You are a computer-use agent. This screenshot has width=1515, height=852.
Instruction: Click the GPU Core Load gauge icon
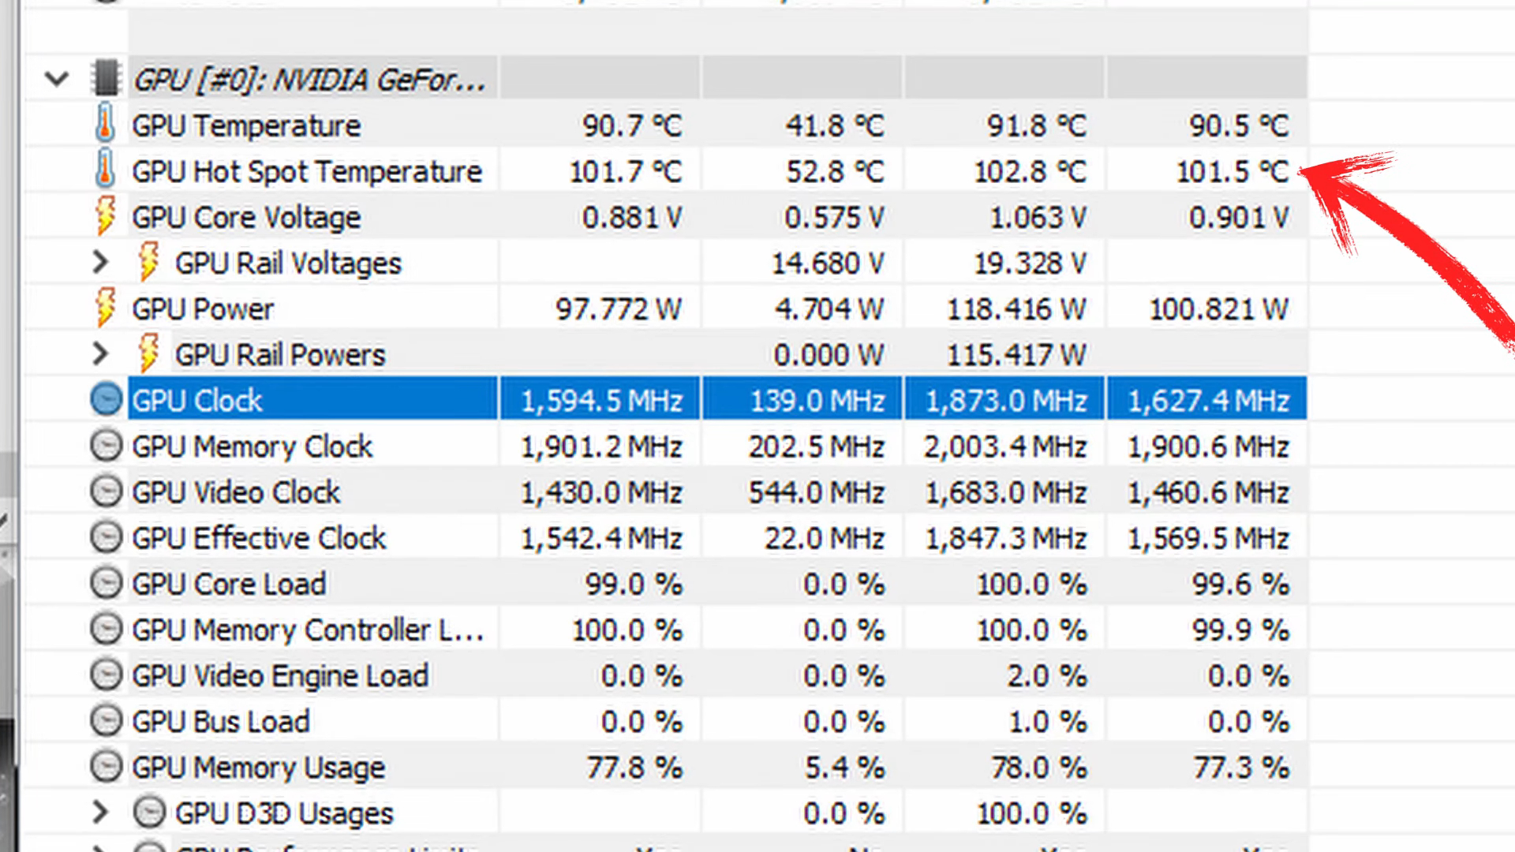coord(106,584)
